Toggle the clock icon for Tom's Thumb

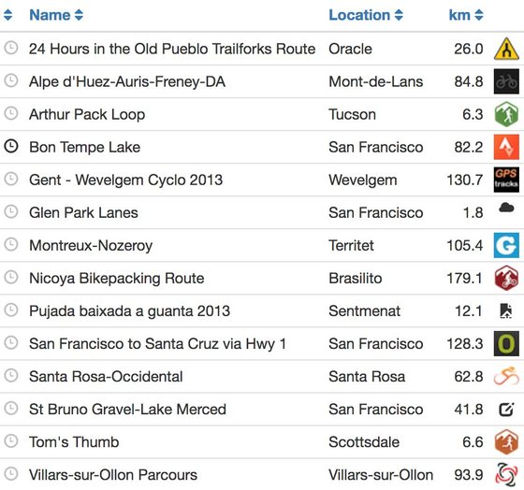tap(11, 440)
